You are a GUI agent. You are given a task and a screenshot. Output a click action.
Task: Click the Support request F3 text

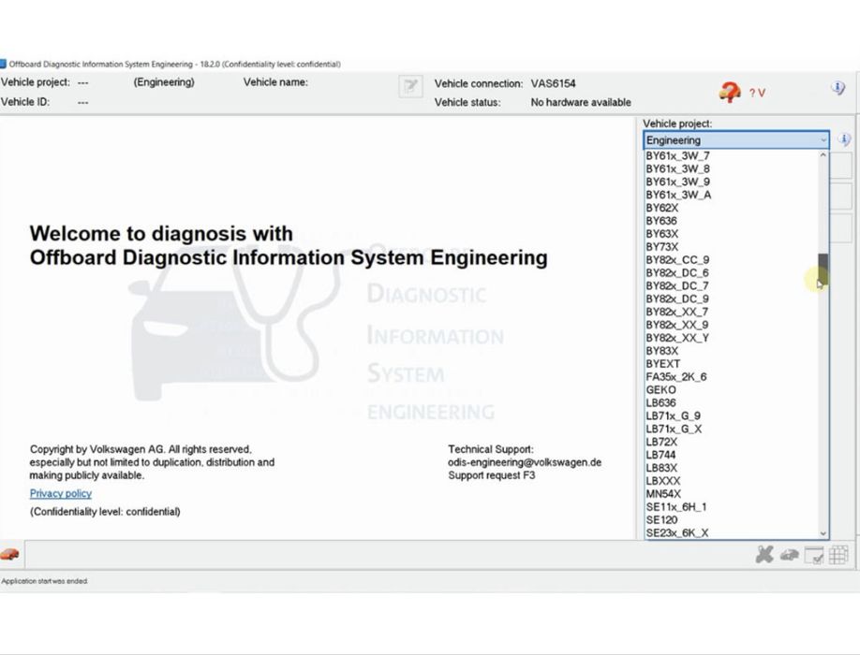click(492, 475)
